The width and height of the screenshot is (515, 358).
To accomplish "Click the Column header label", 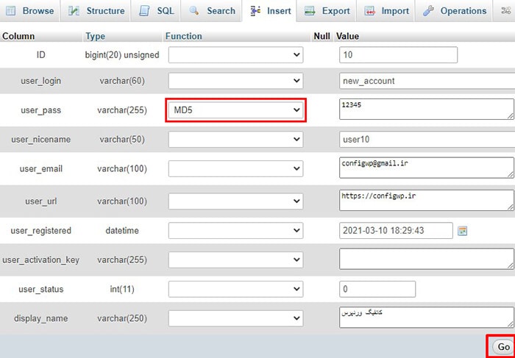I will click(18, 36).
